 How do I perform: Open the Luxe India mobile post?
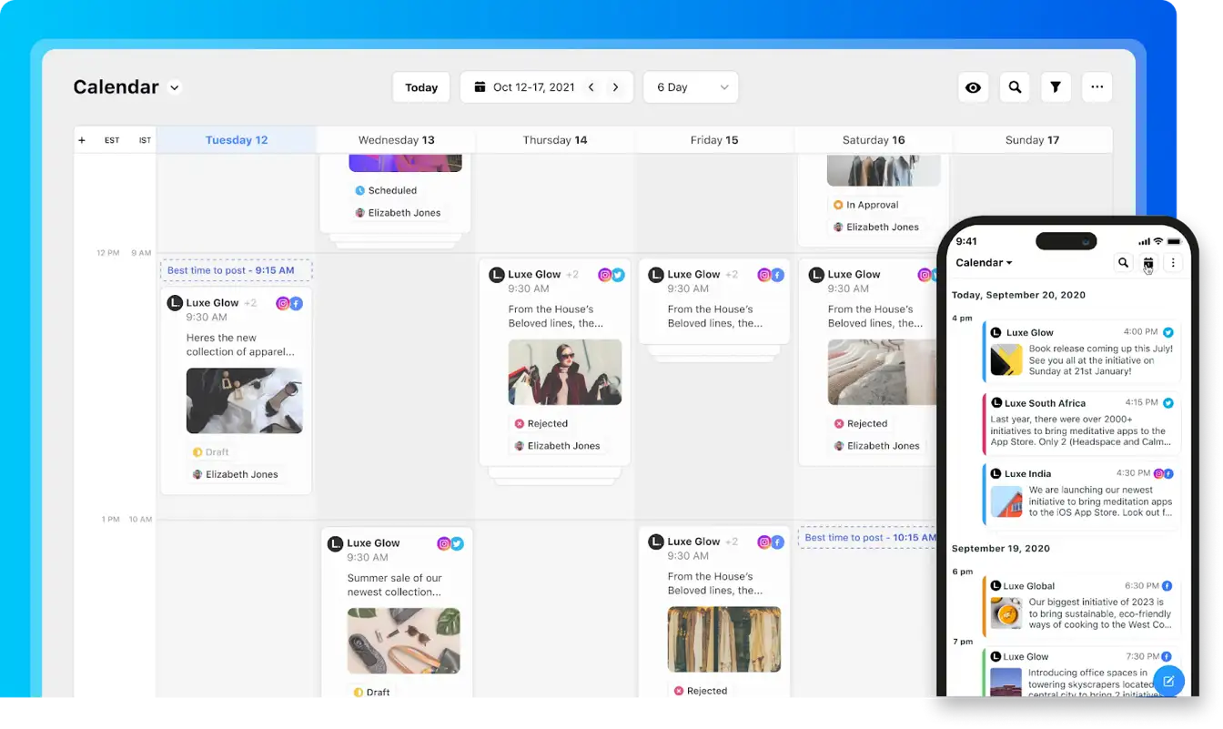coord(1082,494)
